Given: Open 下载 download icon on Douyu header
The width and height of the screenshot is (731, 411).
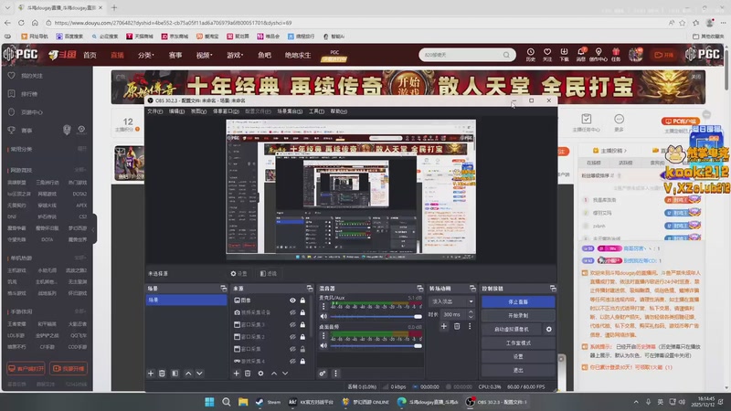Looking at the screenshot, I should [x=564, y=55].
